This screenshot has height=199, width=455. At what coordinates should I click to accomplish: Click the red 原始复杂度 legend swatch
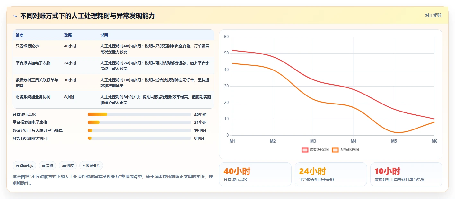click(305, 150)
